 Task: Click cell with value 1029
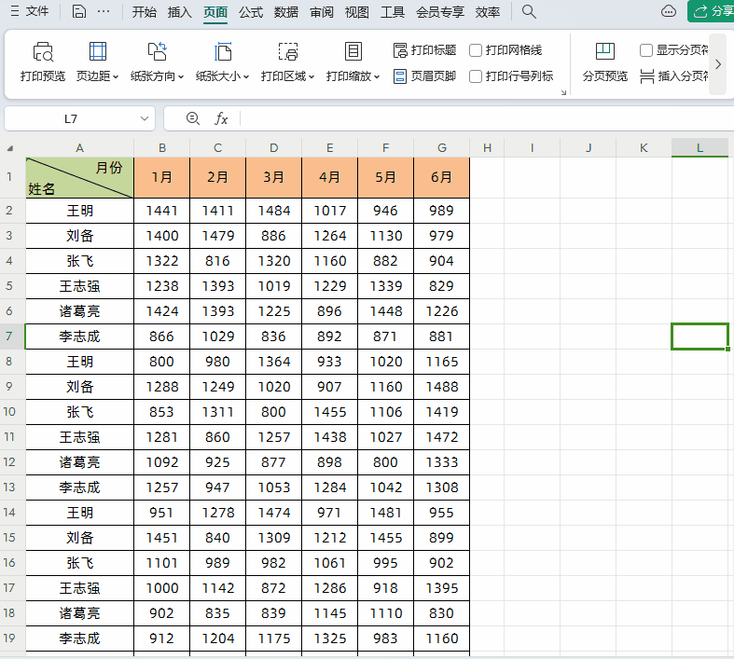(x=217, y=336)
